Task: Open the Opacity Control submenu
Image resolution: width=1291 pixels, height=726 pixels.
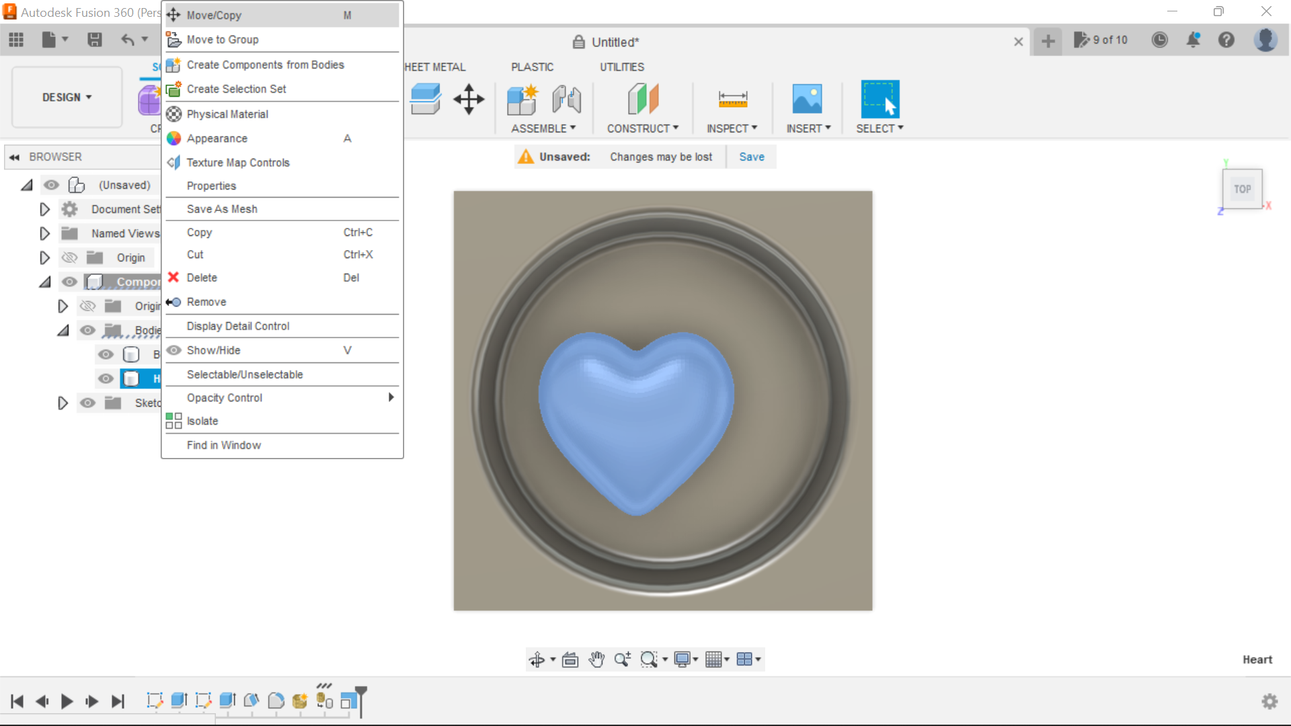Action: 224,397
